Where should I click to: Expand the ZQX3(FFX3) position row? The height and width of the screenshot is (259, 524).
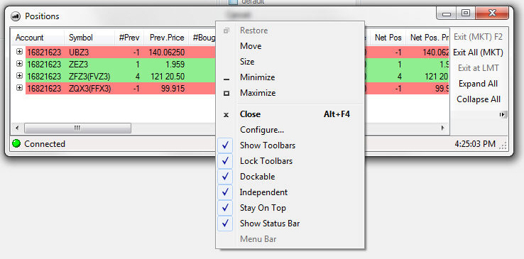tap(19, 88)
